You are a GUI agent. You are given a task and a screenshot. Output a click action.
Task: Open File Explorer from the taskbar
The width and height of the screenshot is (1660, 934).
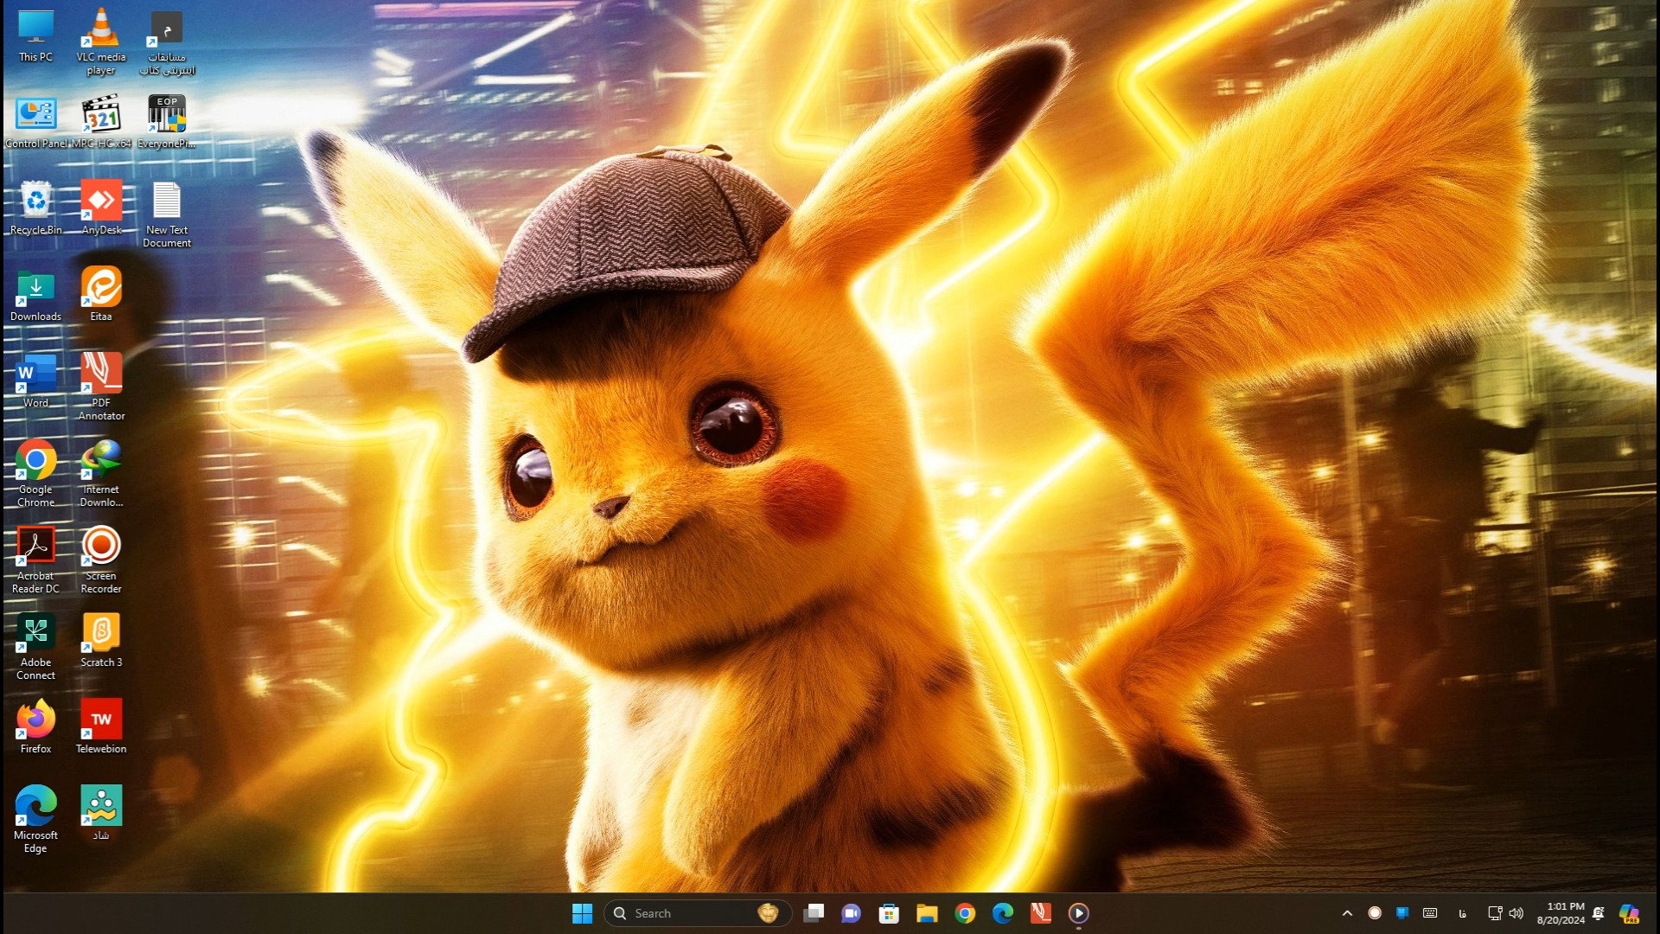coord(927,913)
